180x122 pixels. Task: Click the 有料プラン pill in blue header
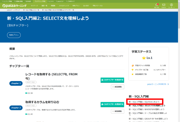[x=14, y=35]
